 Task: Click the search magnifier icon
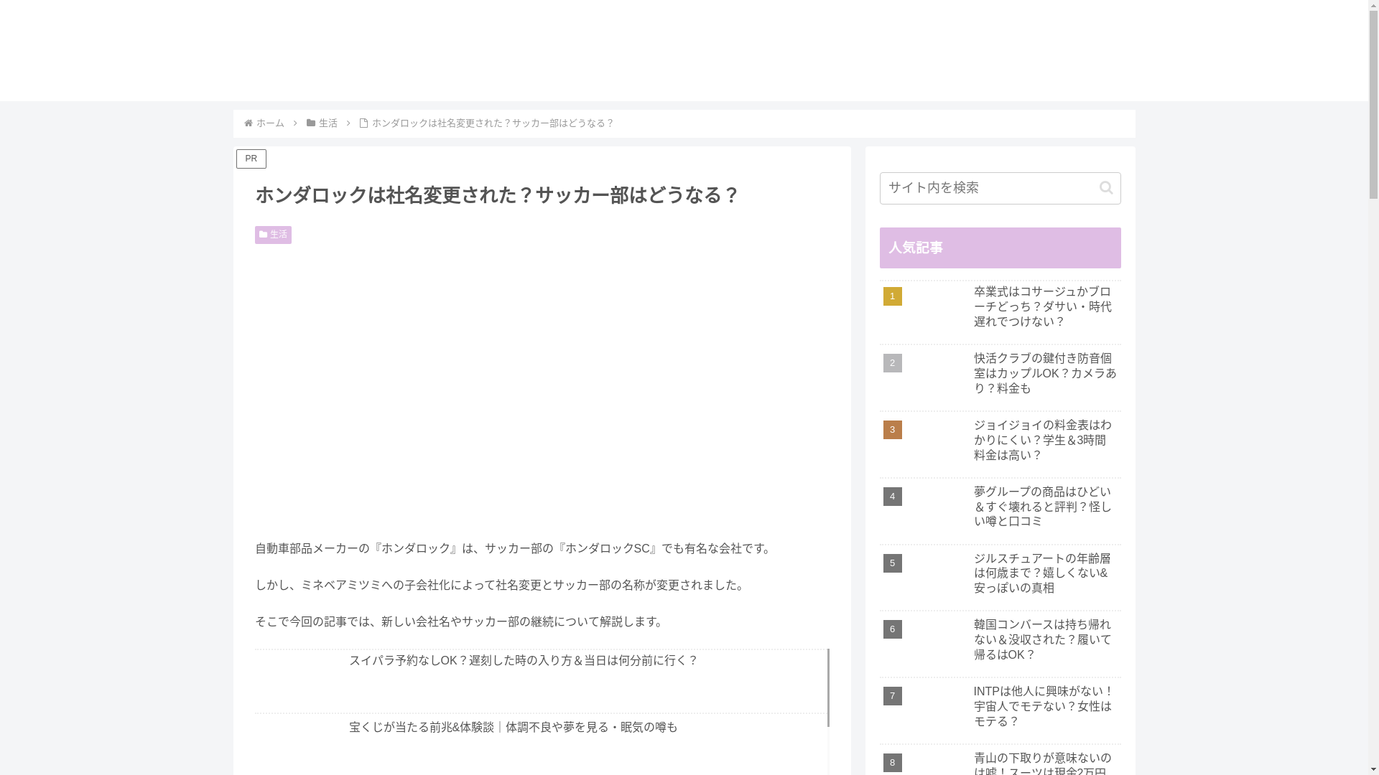coord(1106,188)
